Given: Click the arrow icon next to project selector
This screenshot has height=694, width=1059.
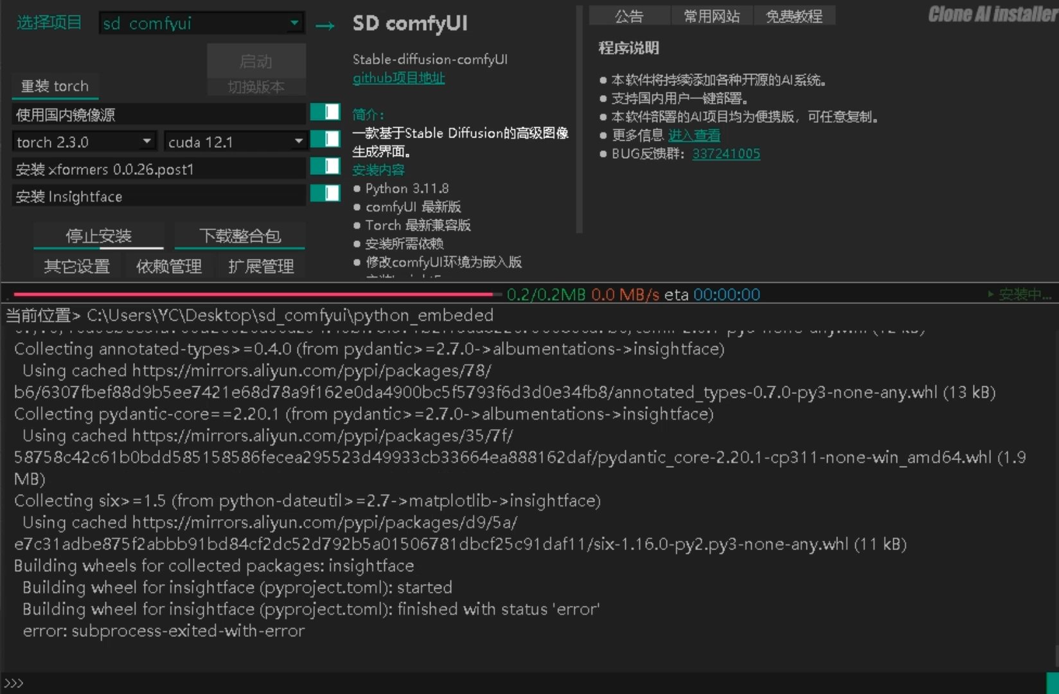Looking at the screenshot, I should (325, 26).
